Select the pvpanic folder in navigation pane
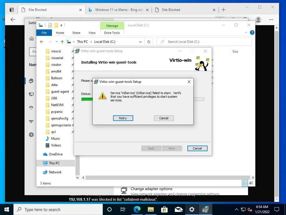The width and height of the screenshot is (286, 215). tap(57, 112)
